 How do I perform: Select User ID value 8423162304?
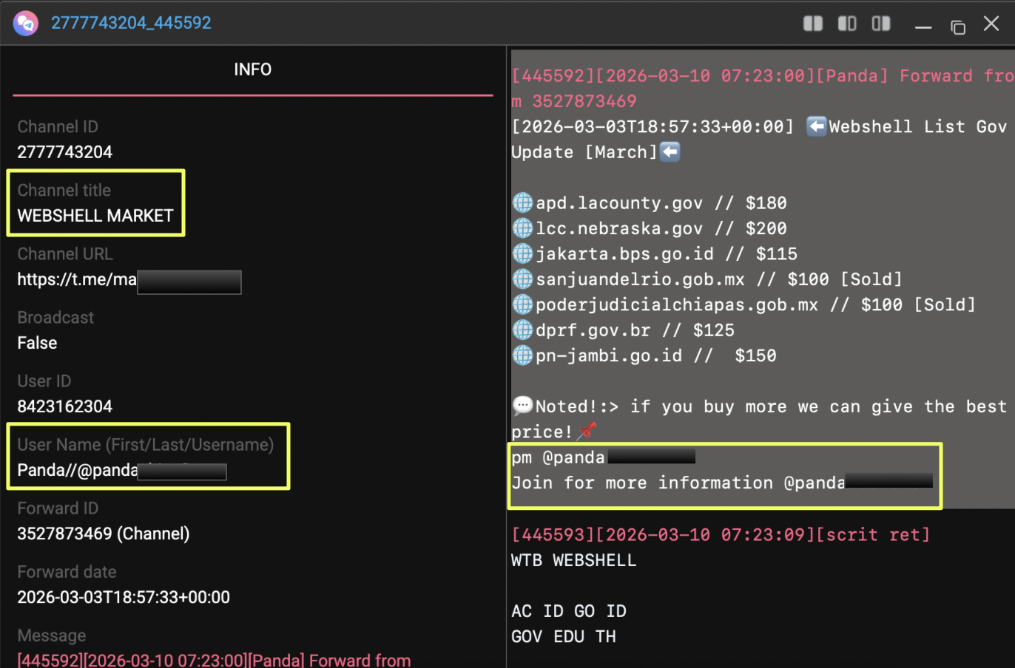65,406
